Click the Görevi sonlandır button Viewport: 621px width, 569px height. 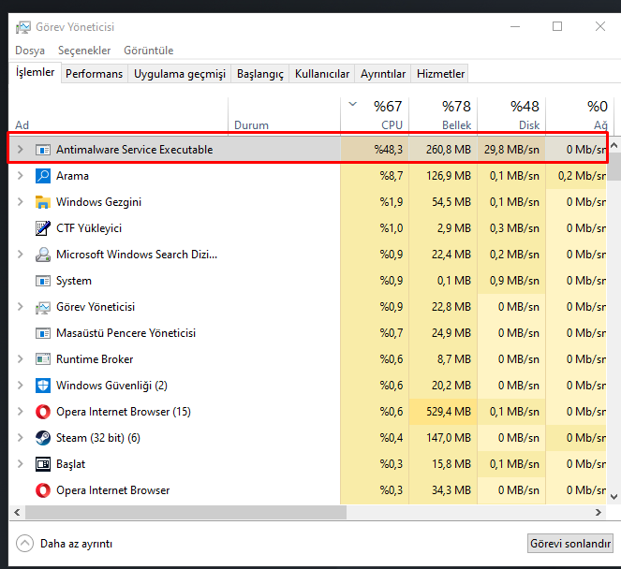pyautogui.click(x=570, y=544)
